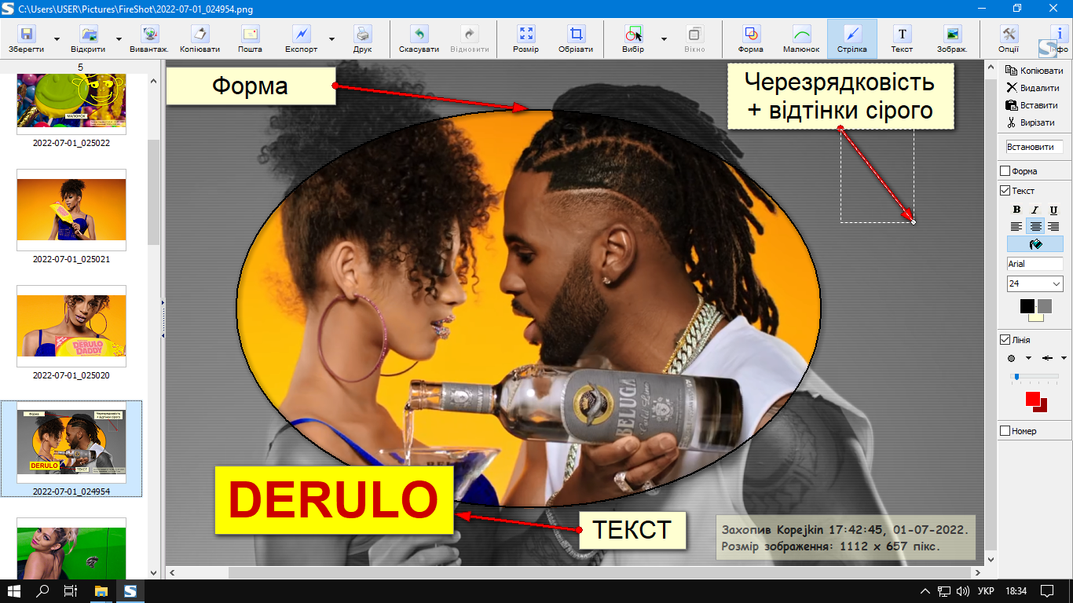Enable the Форма checkbox
1073x603 pixels.
[x=1005, y=171]
